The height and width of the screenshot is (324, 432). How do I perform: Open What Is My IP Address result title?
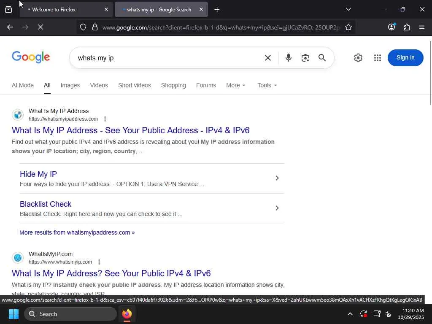pos(131,130)
